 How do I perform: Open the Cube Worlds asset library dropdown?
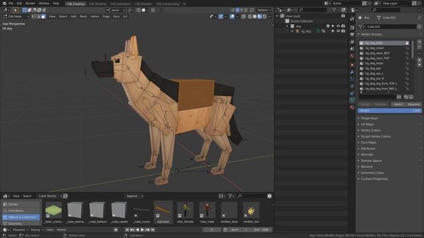click(50, 196)
